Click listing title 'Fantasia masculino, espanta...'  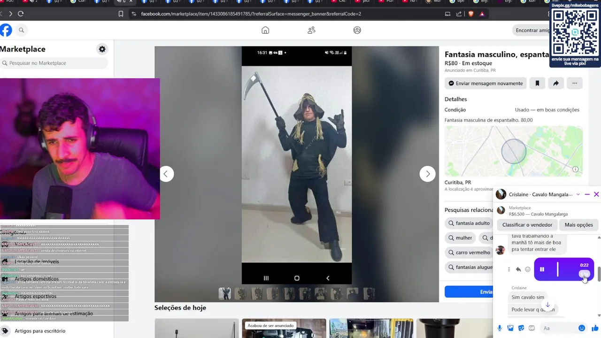[x=497, y=54]
